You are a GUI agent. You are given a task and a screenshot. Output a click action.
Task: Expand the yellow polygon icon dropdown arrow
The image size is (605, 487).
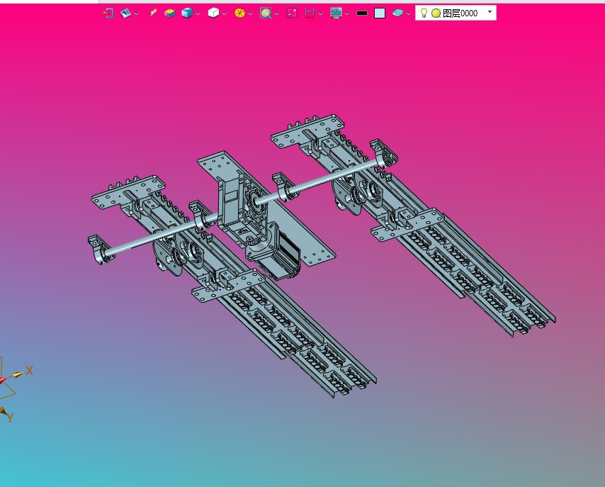250,13
